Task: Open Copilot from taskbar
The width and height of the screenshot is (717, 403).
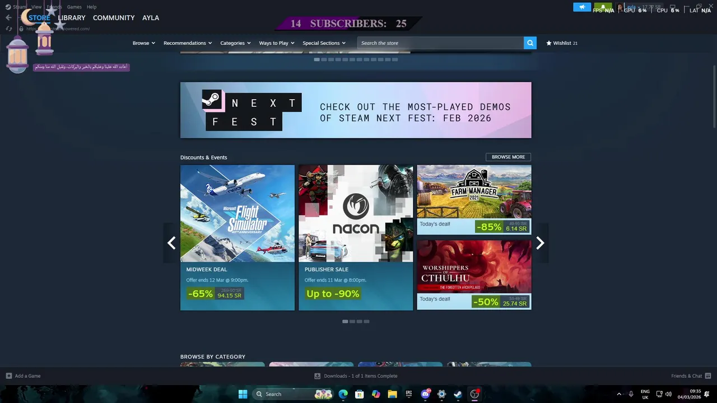Action: [x=376, y=394]
